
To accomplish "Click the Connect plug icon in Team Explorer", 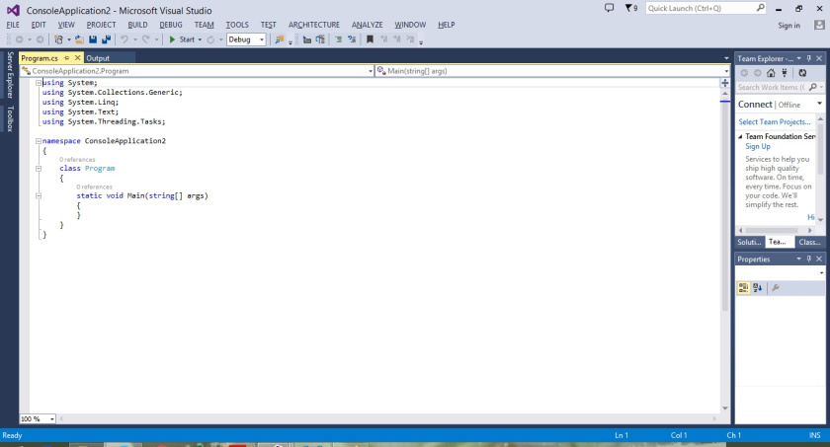I will point(785,73).
